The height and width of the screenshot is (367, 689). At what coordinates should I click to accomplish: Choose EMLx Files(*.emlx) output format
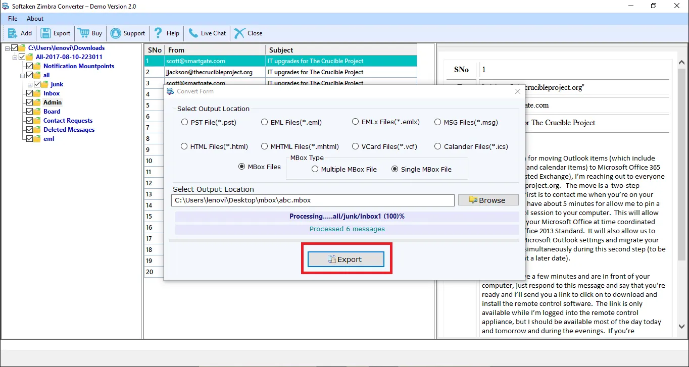pos(356,122)
